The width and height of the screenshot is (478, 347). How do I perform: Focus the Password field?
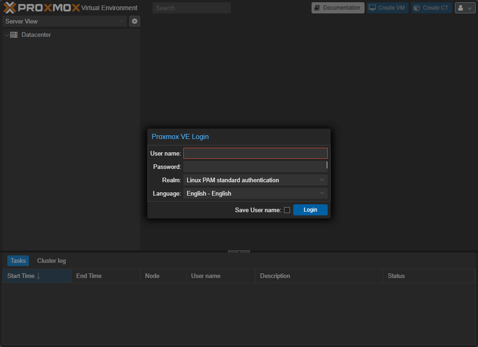tap(255, 167)
